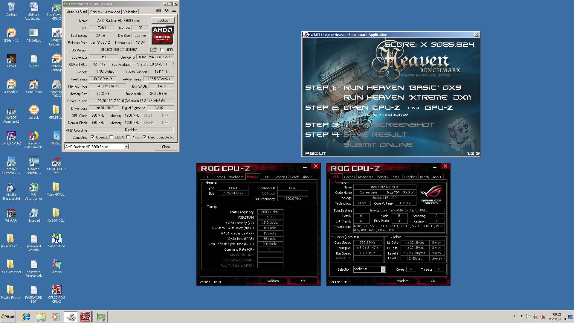Open Bench tab in right CPU-Z window
574x323 pixels.
click(x=424, y=177)
